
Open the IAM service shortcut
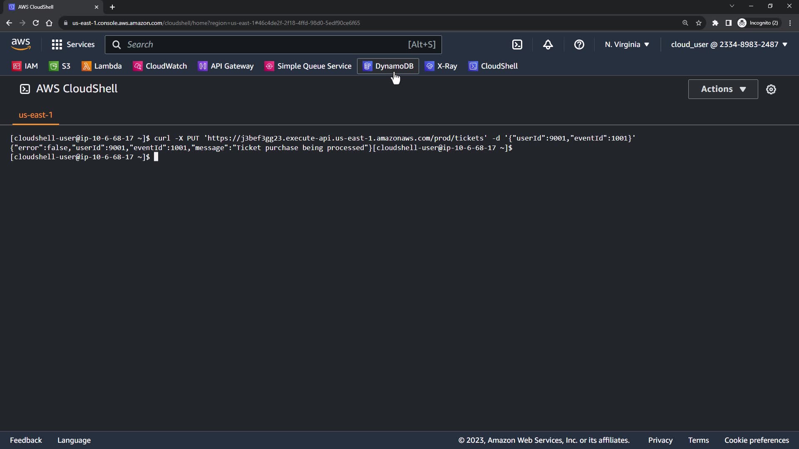(x=25, y=66)
